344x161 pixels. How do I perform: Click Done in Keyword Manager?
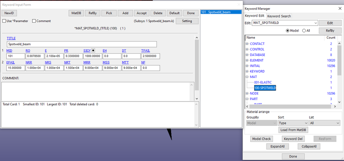click(x=293, y=156)
